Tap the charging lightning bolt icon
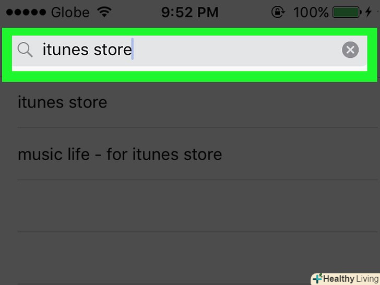The height and width of the screenshot is (285, 380). (369, 13)
